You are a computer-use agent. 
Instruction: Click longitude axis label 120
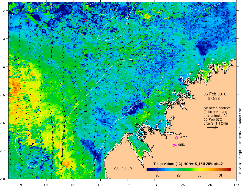pyautogui.click(x=46, y=185)
